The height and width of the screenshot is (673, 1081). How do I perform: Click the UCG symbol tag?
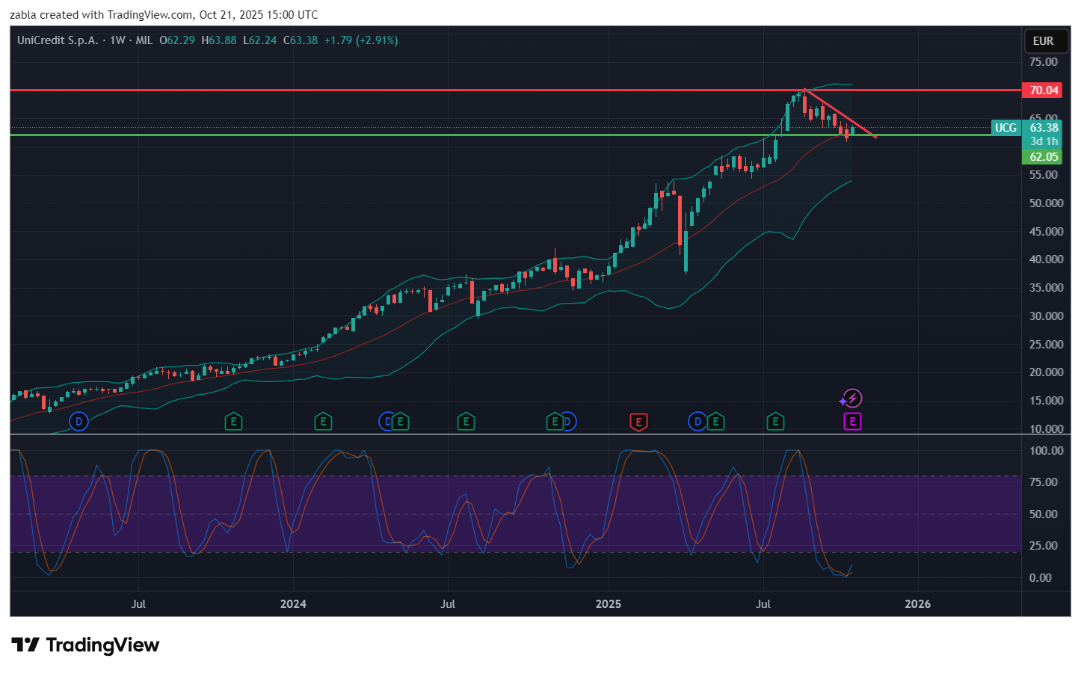(1005, 128)
